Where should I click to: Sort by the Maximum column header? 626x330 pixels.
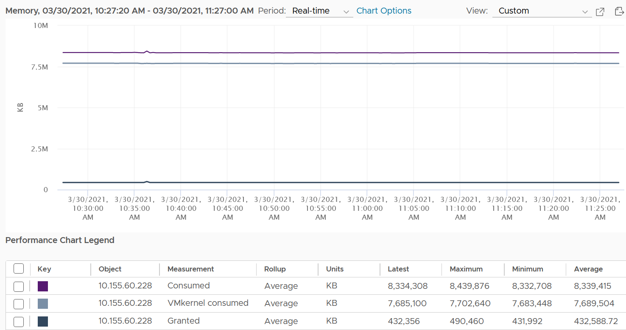click(x=466, y=269)
